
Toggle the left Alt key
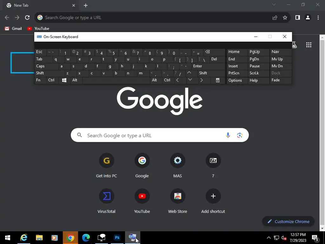pos(76,80)
